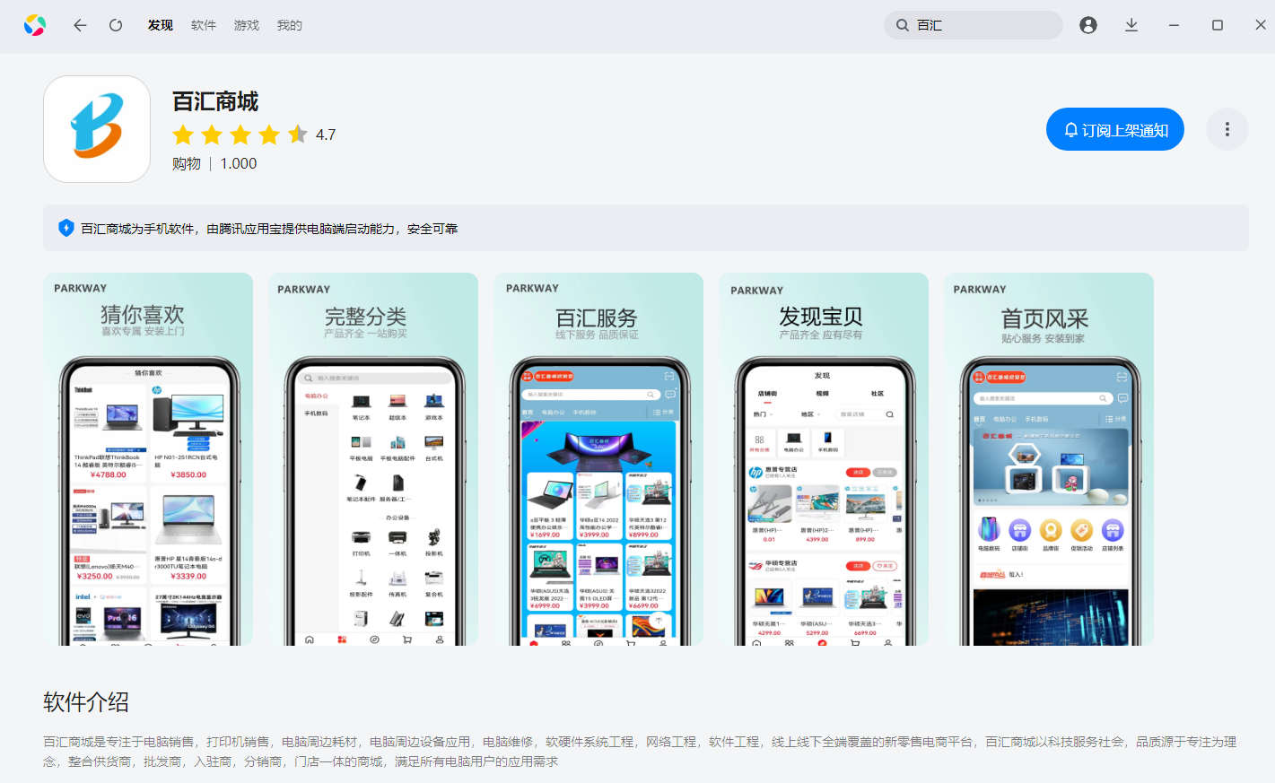
Task: Open the 游戏 tab
Action: click(x=247, y=25)
